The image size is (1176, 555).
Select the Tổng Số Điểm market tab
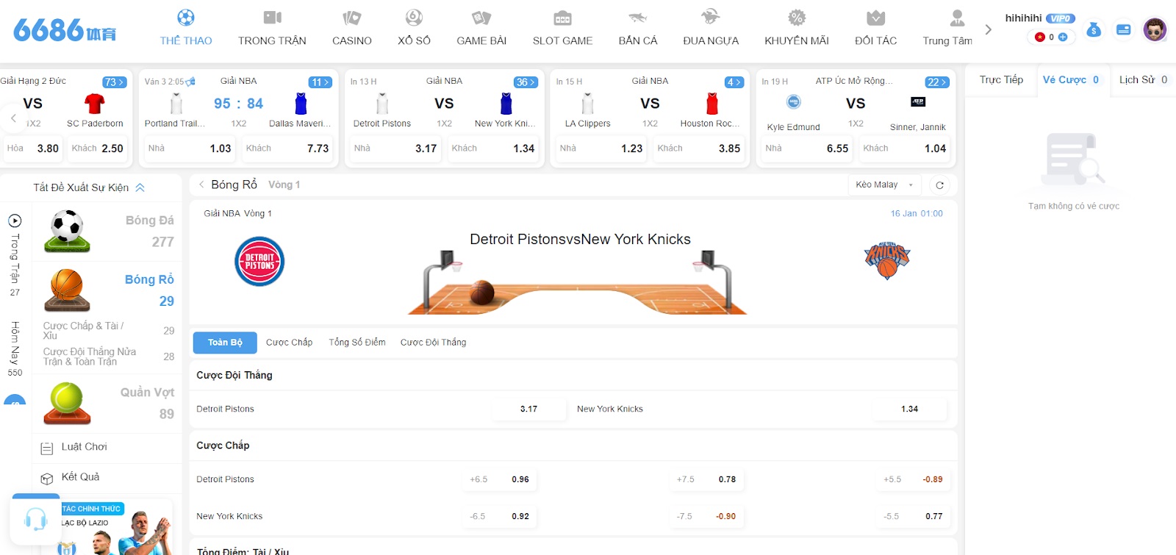[356, 343]
